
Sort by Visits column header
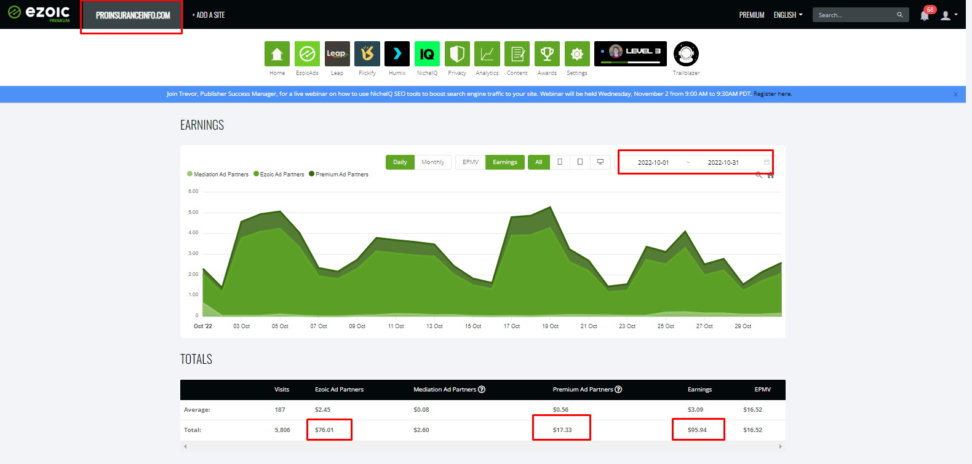click(x=282, y=389)
